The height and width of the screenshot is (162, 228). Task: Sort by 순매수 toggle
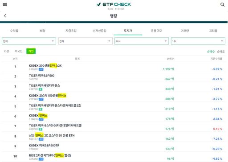click(x=211, y=52)
